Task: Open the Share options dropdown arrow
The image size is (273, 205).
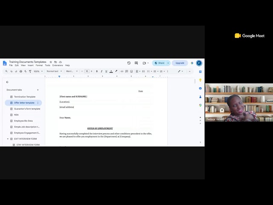Action: tap(168, 63)
